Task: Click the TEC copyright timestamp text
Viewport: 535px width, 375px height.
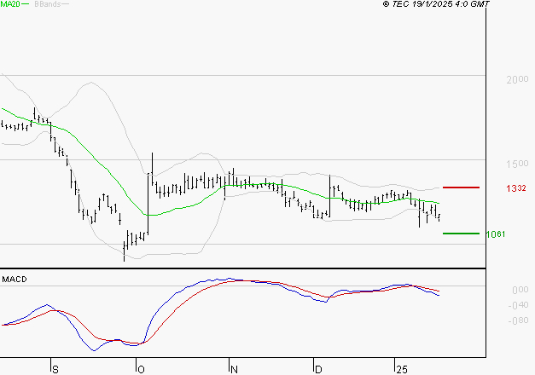Action: pyautogui.click(x=435, y=4)
